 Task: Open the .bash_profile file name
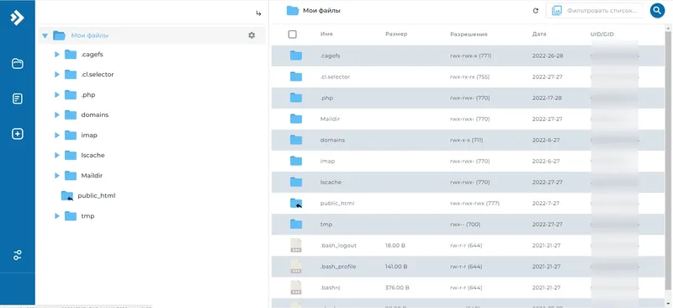click(x=338, y=266)
